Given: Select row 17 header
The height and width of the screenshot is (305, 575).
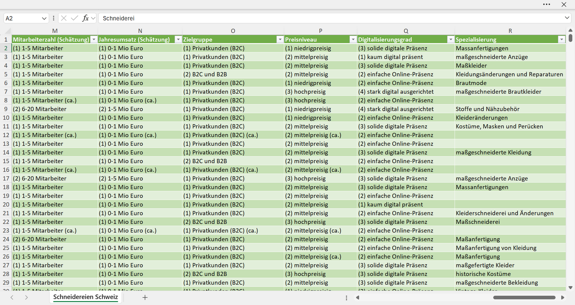Looking at the screenshot, I should point(6,179).
